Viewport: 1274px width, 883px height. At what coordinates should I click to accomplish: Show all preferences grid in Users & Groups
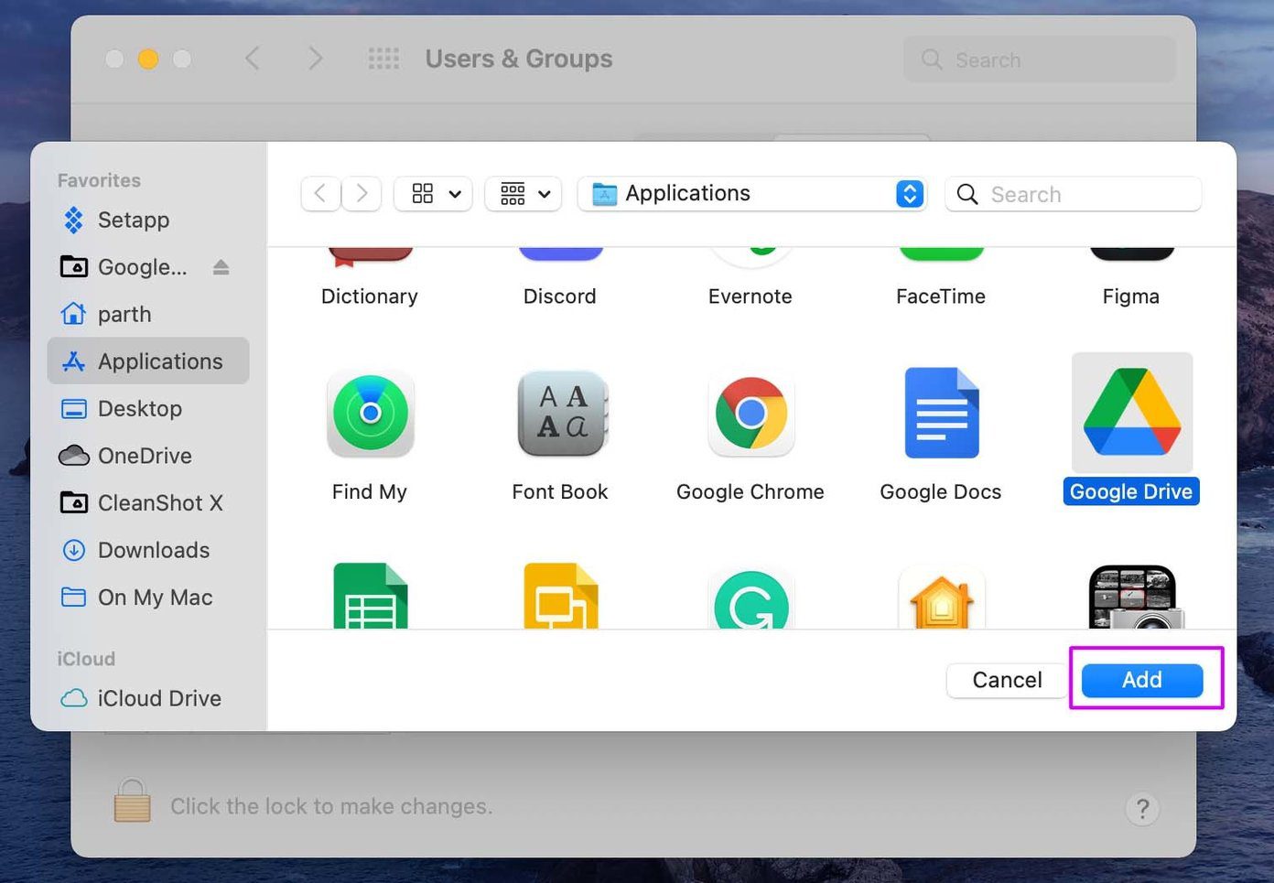coord(383,59)
